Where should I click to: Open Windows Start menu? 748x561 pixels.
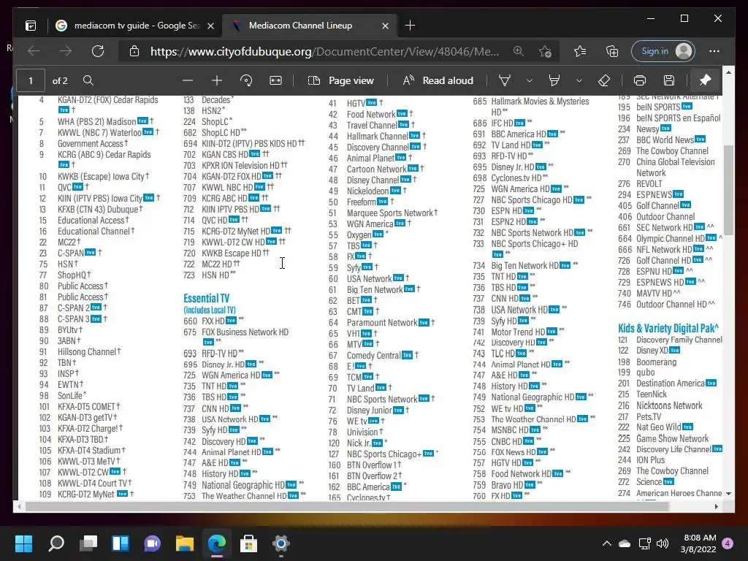pos(23,543)
